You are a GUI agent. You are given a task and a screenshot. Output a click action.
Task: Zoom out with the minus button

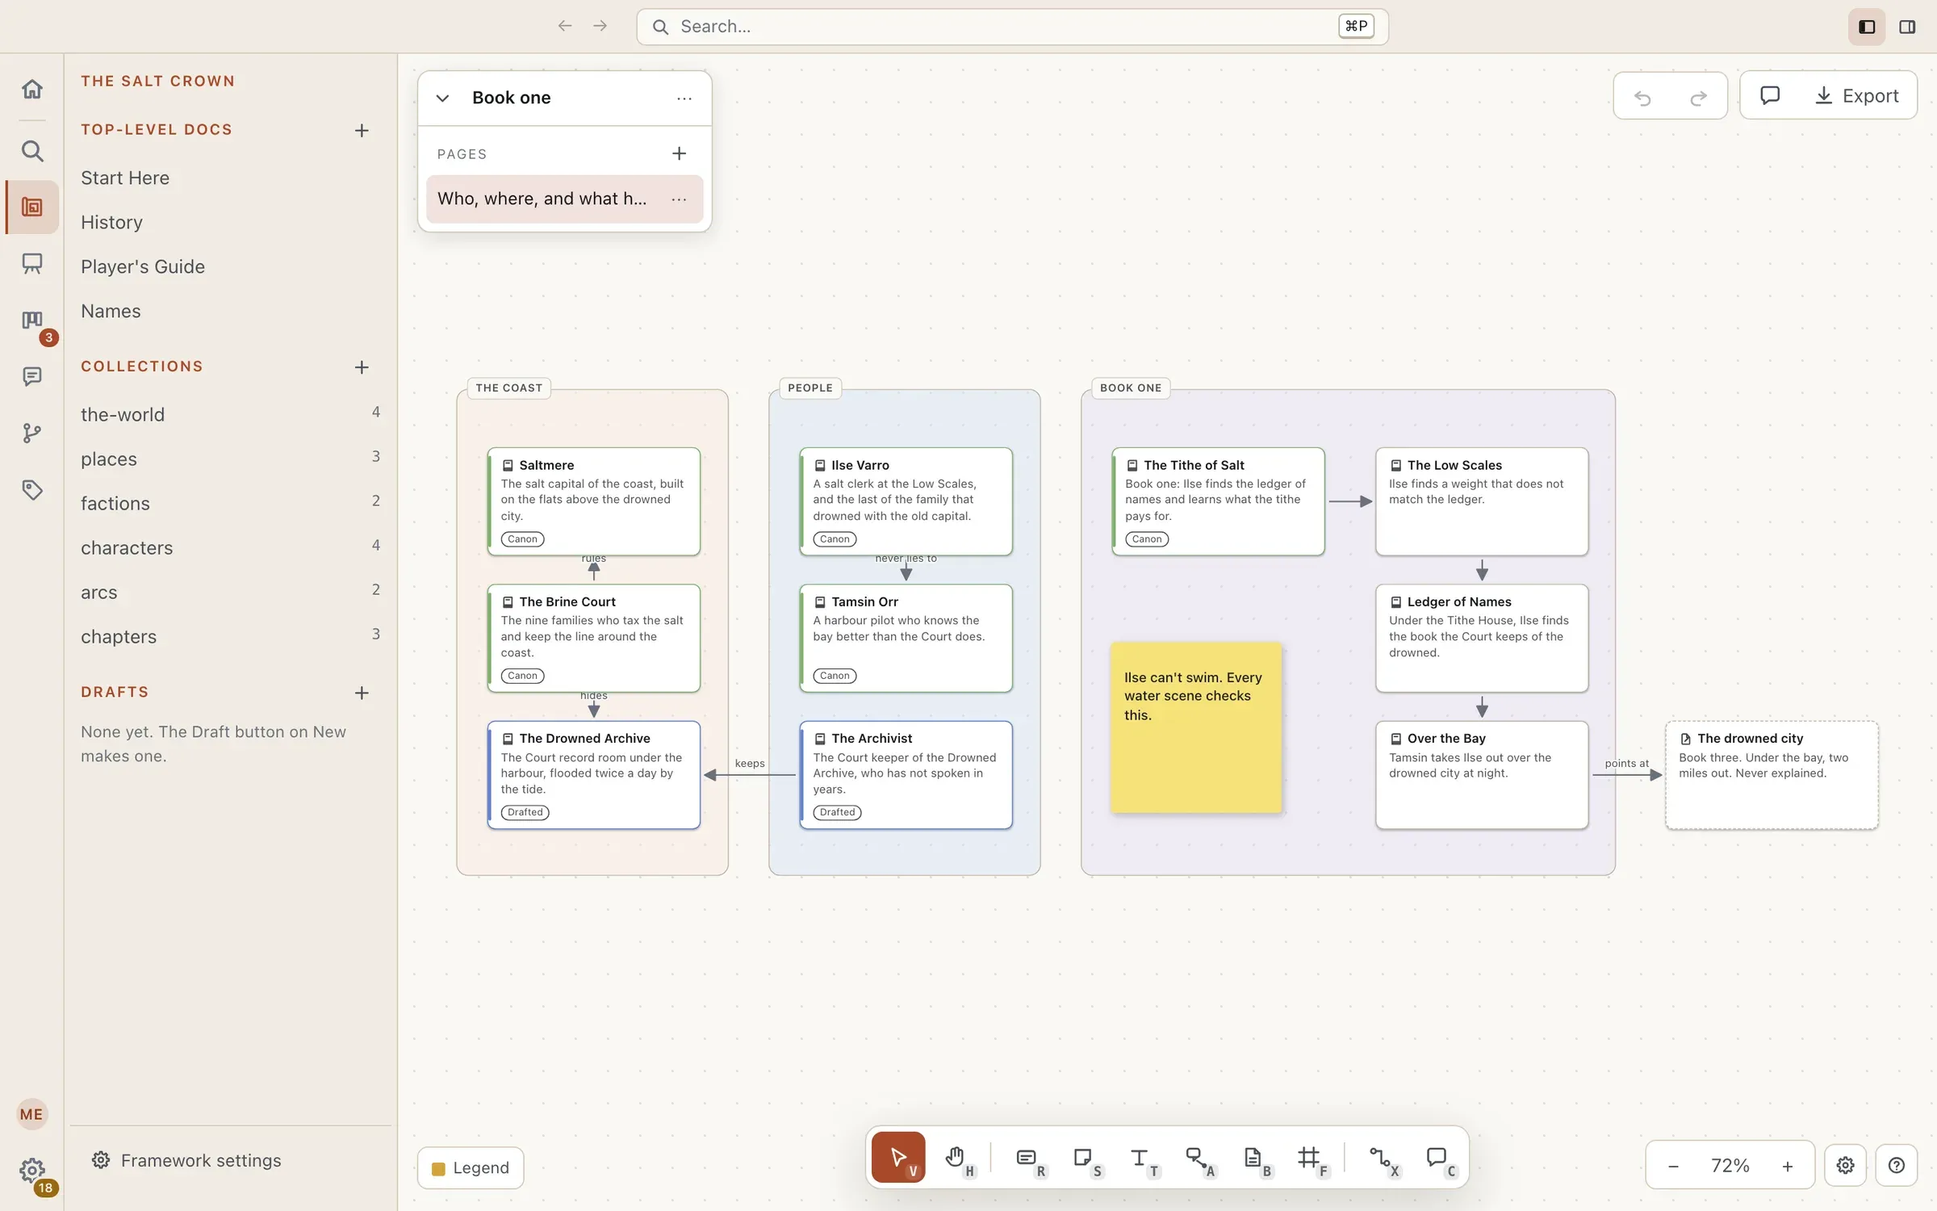click(x=1673, y=1166)
